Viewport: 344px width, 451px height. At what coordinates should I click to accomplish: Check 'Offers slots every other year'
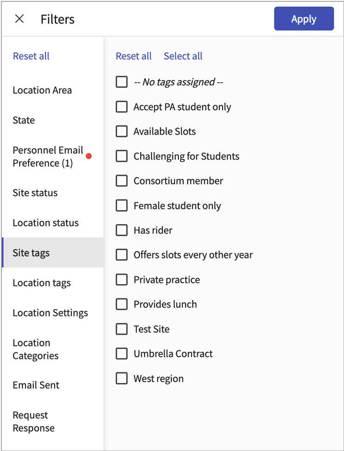point(121,255)
